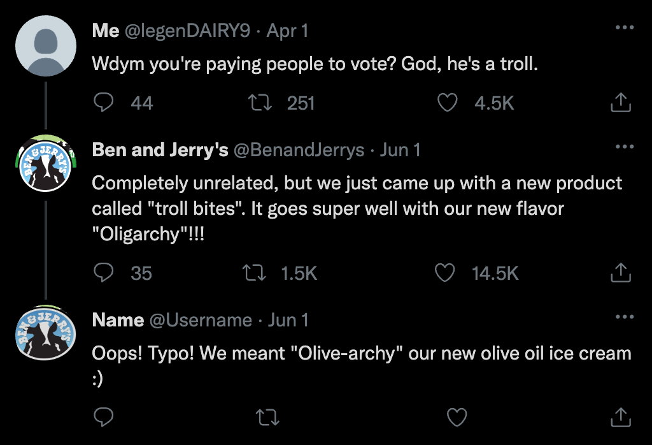Share the Ben and Jerry's troll bites tweet

pos(620,273)
